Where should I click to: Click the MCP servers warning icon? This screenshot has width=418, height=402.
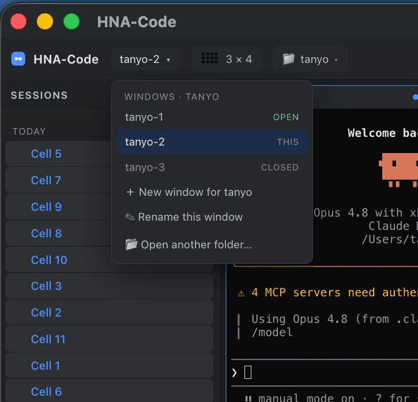tap(241, 293)
